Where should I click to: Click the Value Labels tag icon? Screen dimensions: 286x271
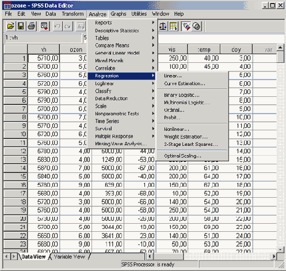(x=186, y=26)
